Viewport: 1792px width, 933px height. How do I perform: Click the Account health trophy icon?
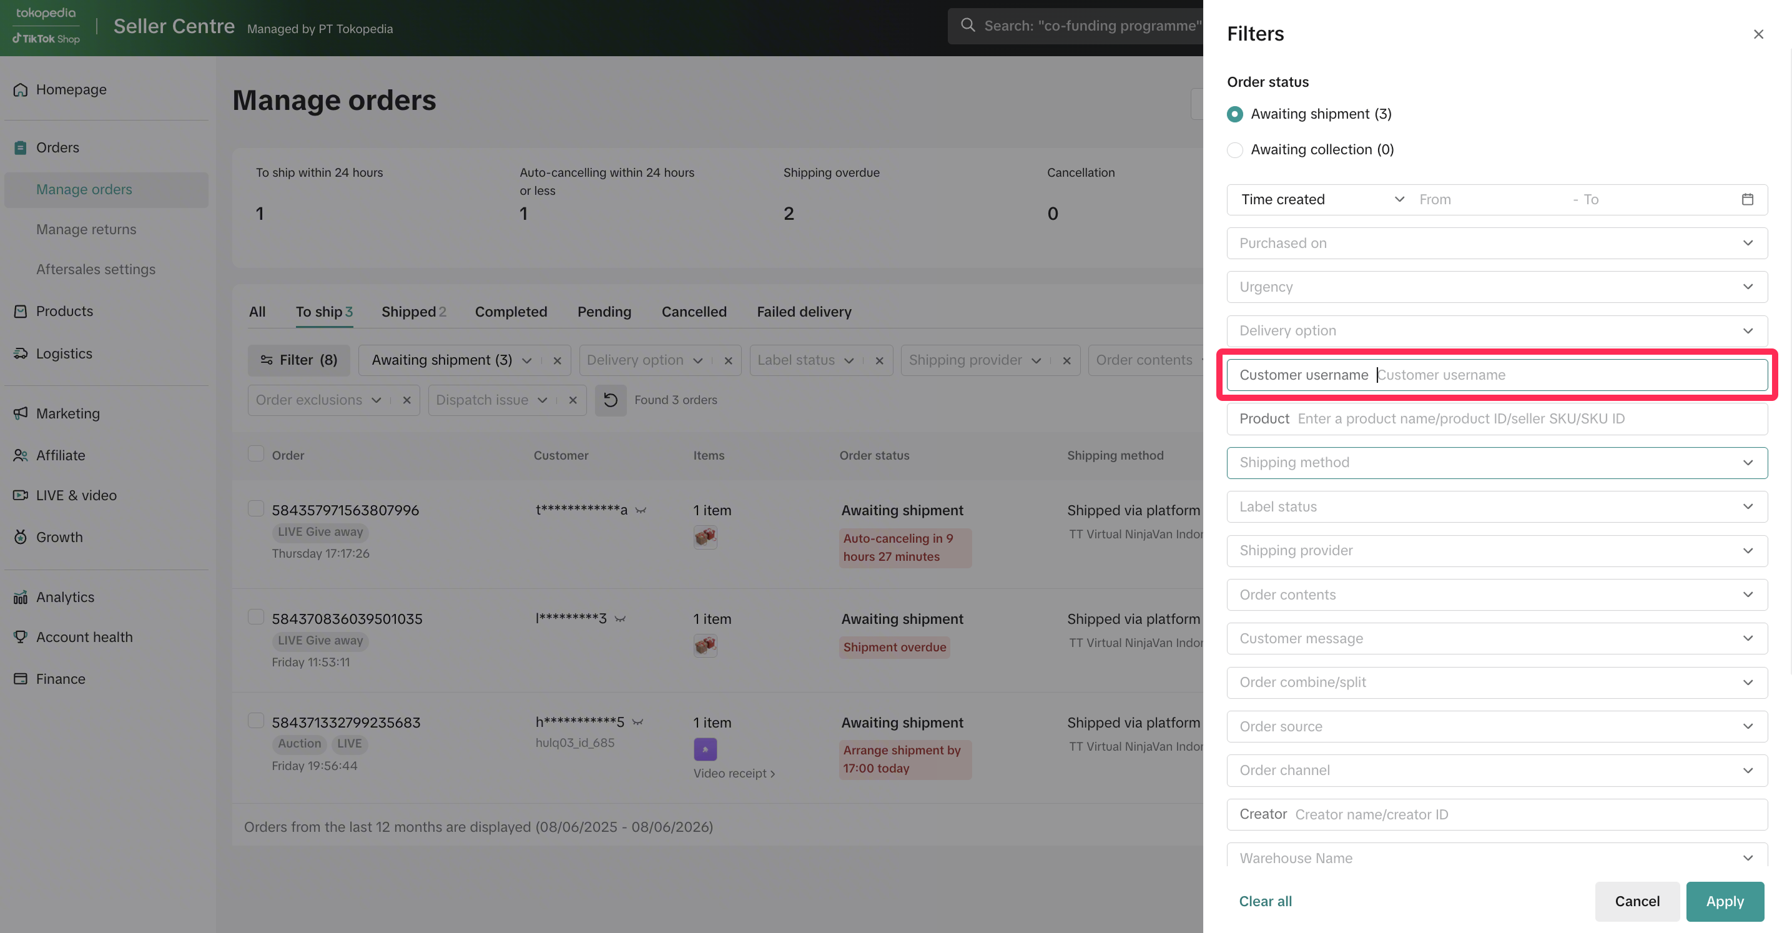[20, 636]
